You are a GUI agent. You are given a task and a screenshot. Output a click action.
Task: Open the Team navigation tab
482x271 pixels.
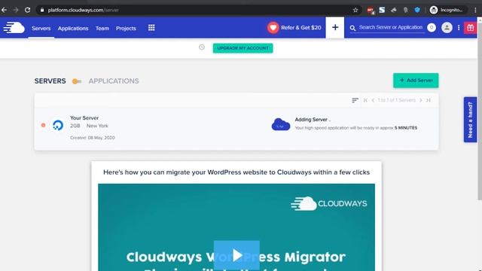point(102,29)
